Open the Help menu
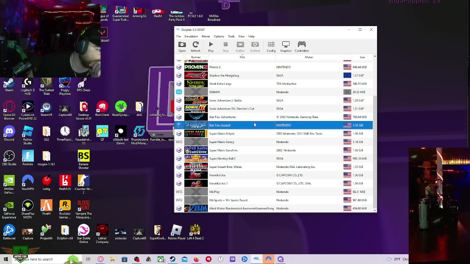The image size is (470, 264). point(251,36)
